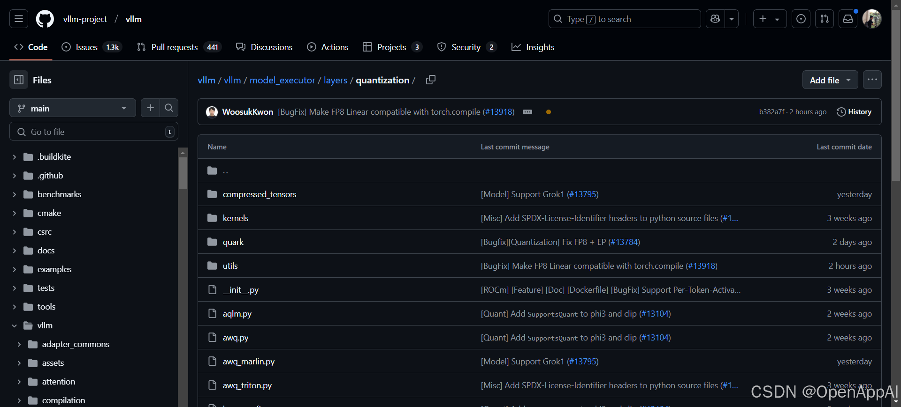Open compilation folder in tree
The image size is (901, 407).
coord(64,400)
